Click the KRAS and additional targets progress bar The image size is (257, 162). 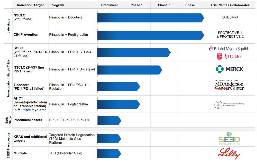pyautogui.click(x=109, y=139)
